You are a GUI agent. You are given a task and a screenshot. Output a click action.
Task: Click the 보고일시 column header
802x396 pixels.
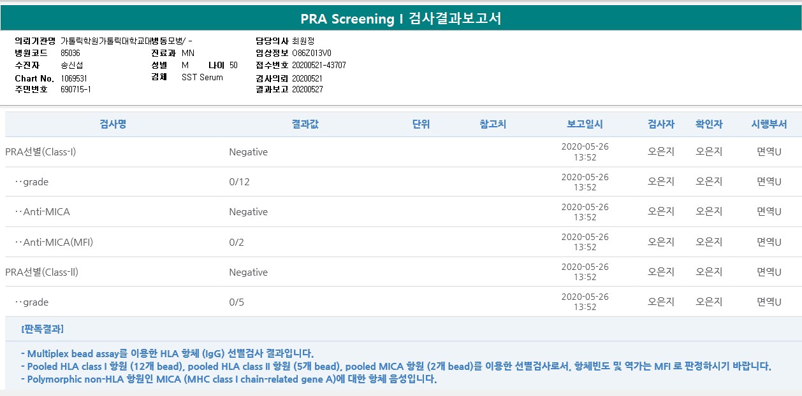[585, 124]
